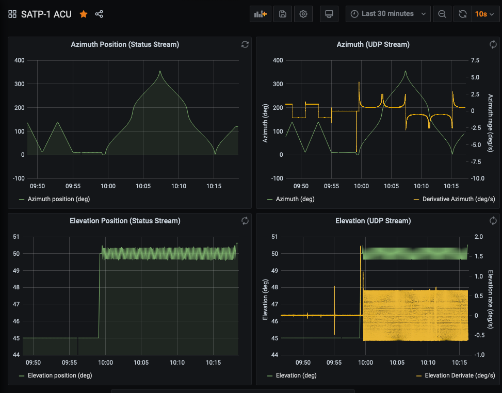Add a new panel to dashboard

point(260,14)
